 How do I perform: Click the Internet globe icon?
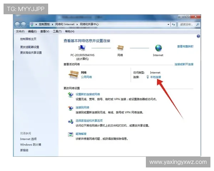click(158, 48)
